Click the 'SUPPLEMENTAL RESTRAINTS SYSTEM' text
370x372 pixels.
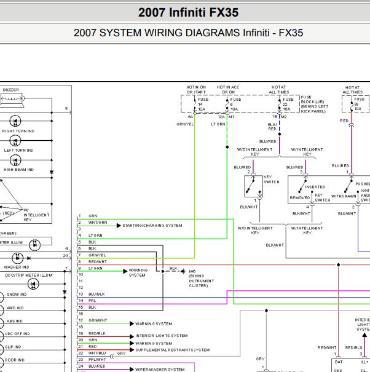click(x=173, y=350)
